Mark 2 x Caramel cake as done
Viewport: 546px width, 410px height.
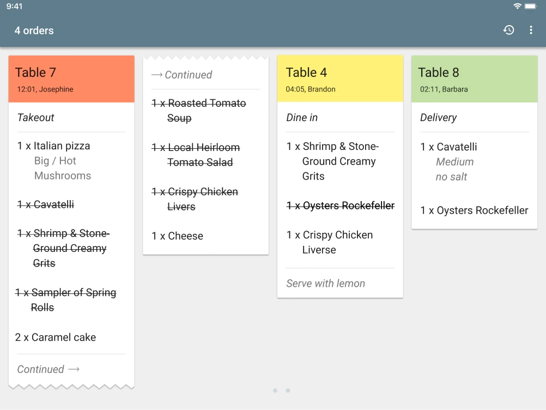point(56,337)
